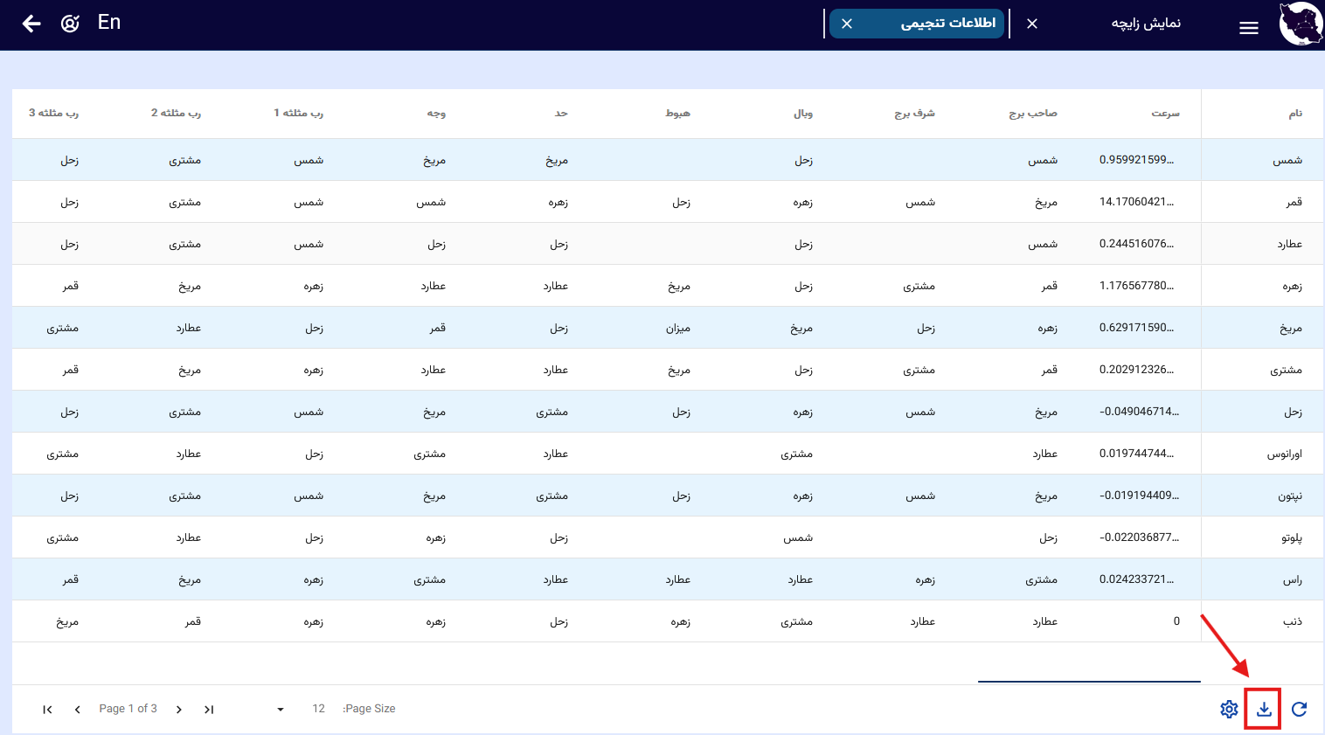Refresh the table data
This screenshot has height=735, width=1325.
point(1299,709)
